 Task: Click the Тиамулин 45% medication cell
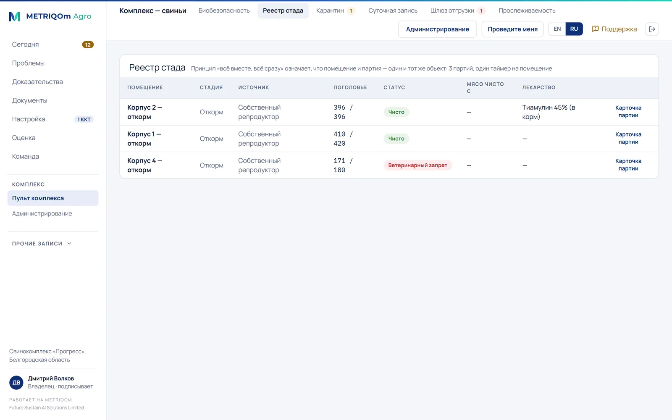(x=549, y=112)
